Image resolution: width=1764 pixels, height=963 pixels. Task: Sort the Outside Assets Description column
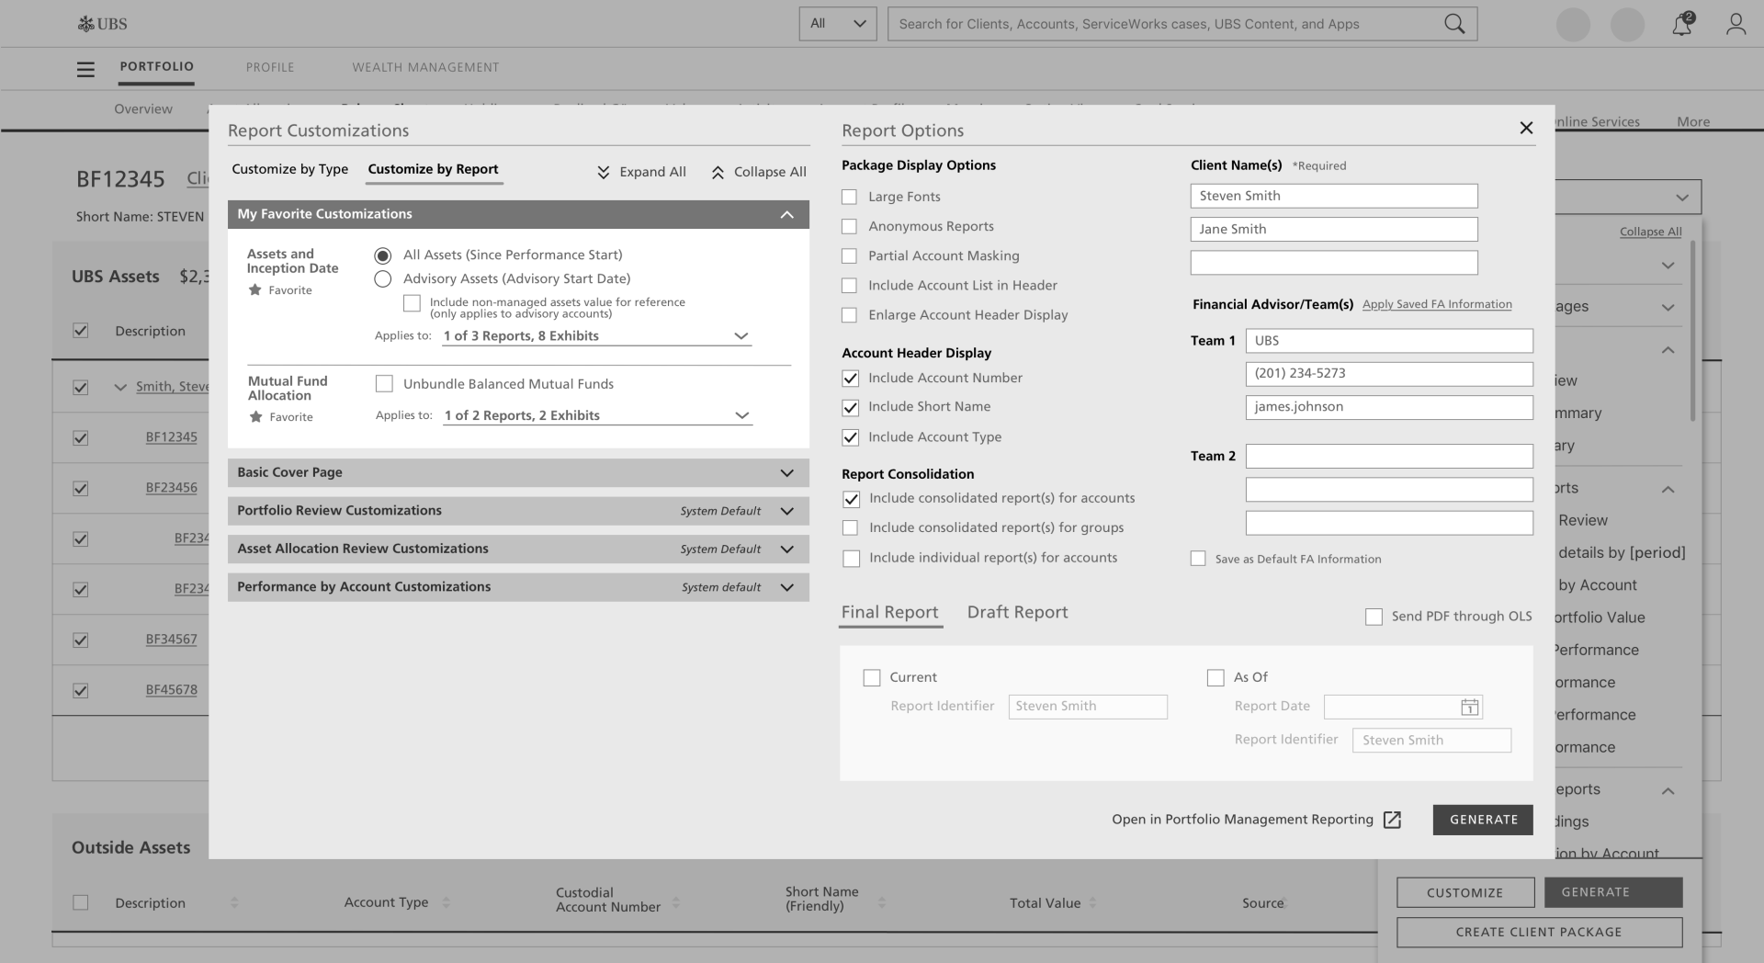[x=234, y=902]
